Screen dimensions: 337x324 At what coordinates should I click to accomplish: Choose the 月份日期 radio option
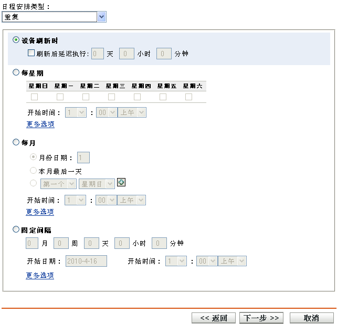33,157
